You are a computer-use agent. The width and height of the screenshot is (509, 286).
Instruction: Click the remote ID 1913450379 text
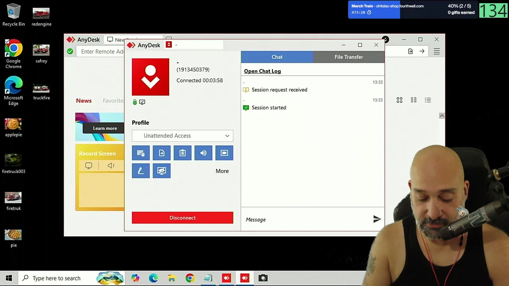pos(193,70)
